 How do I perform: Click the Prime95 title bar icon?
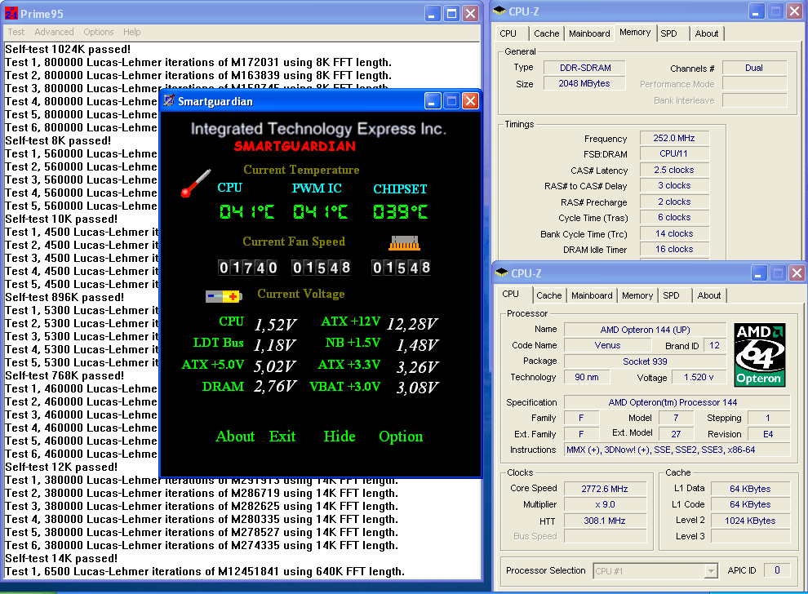click(11, 13)
